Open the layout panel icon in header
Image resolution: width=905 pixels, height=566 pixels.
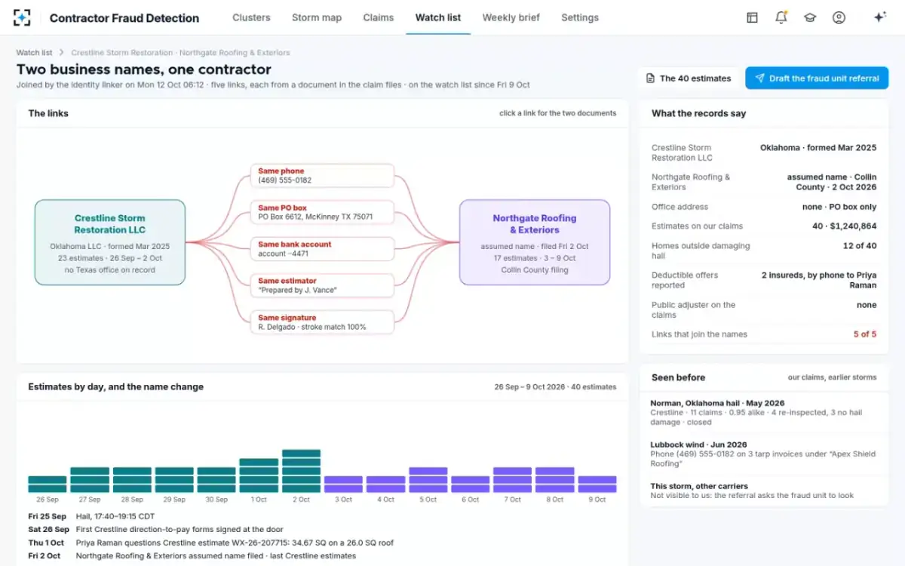point(752,17)
